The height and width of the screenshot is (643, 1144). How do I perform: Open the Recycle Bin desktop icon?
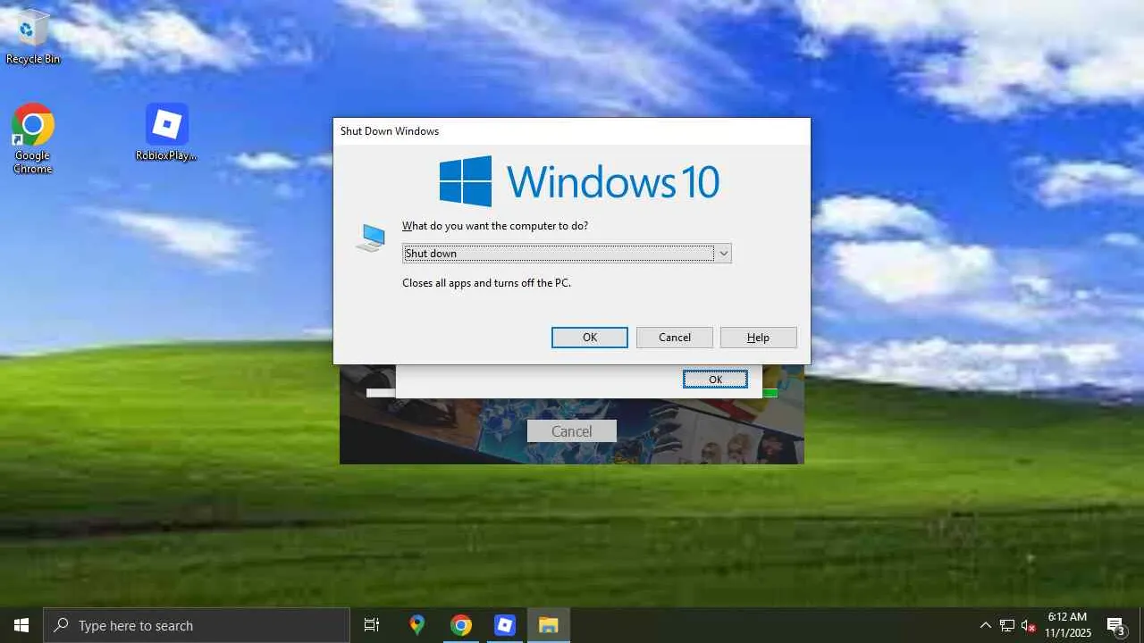[33, 38]
